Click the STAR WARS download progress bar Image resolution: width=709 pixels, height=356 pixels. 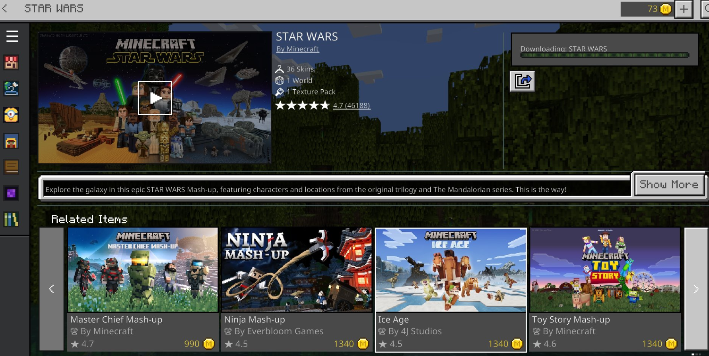click(x=605, y=55)
